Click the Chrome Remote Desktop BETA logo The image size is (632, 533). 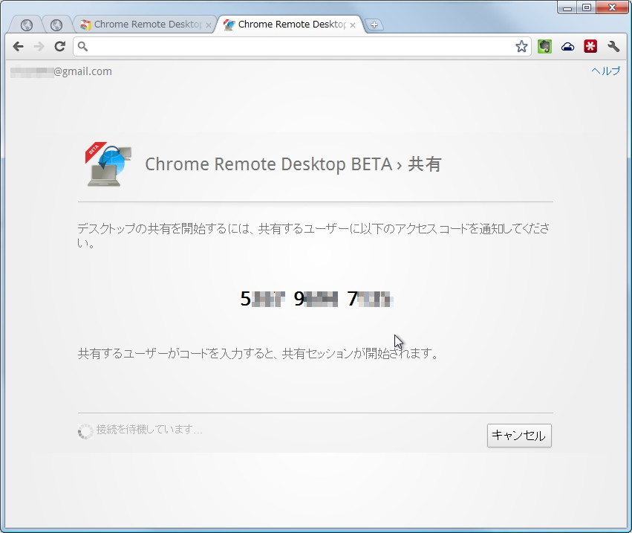(x=106, y=164)
